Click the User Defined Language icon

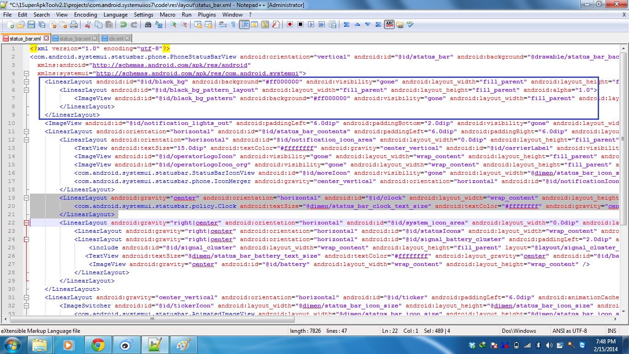click(255, 24)
